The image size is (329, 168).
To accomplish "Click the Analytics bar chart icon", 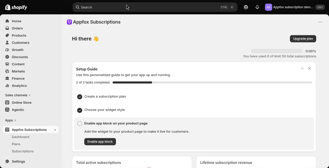I will (7, 86).
